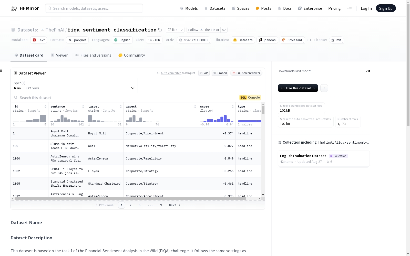Open Posts in top navigation
The height and width of the screenshot is (256, 410).
[x=264, y=8]
